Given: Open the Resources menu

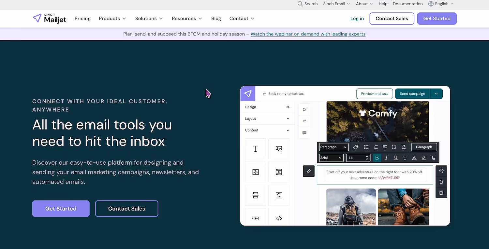Looking at the screenshot, I should (x=187, y=19).
